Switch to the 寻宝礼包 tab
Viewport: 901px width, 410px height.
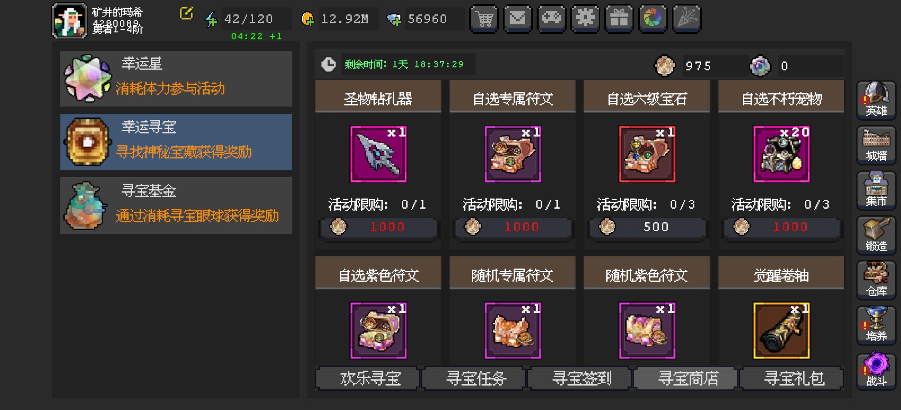click(793, 379)
